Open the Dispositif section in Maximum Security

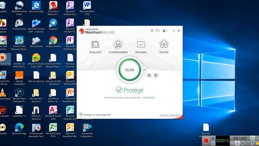click(x=96, y=46)
